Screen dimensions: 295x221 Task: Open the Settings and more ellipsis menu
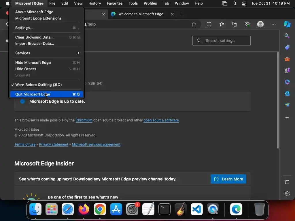click(x=274, y=24)
